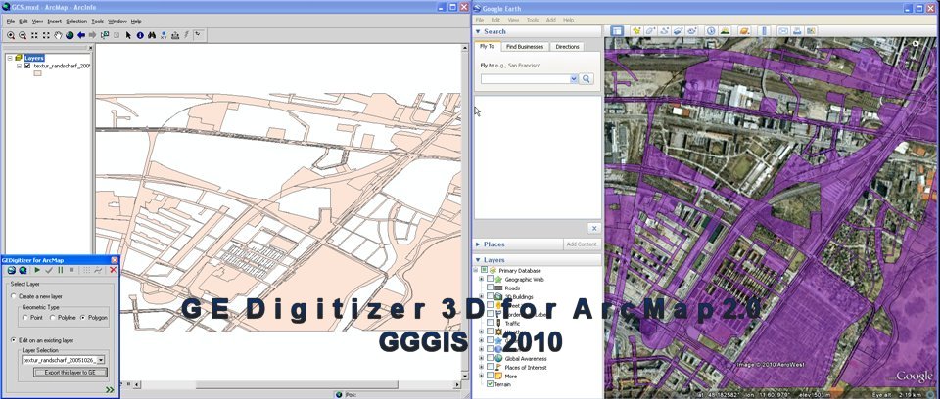Add a placemark in Google Earth
Viewport: 940px width, 399px height.
tap(636, 30)
